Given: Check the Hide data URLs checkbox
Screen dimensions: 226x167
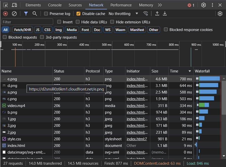Looking at the screenshot, I should tap(78, 22).
